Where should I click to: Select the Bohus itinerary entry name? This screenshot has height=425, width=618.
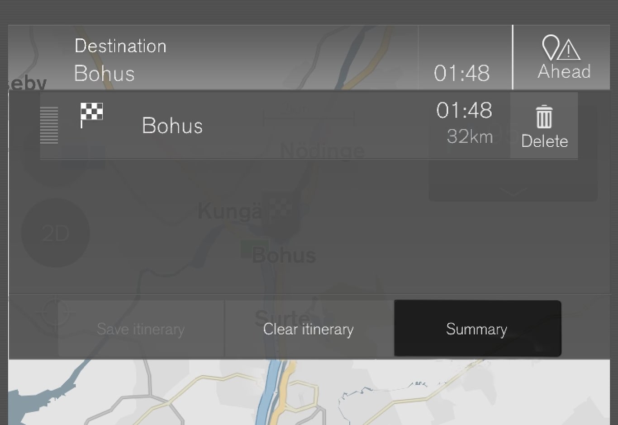coord(172,126)
